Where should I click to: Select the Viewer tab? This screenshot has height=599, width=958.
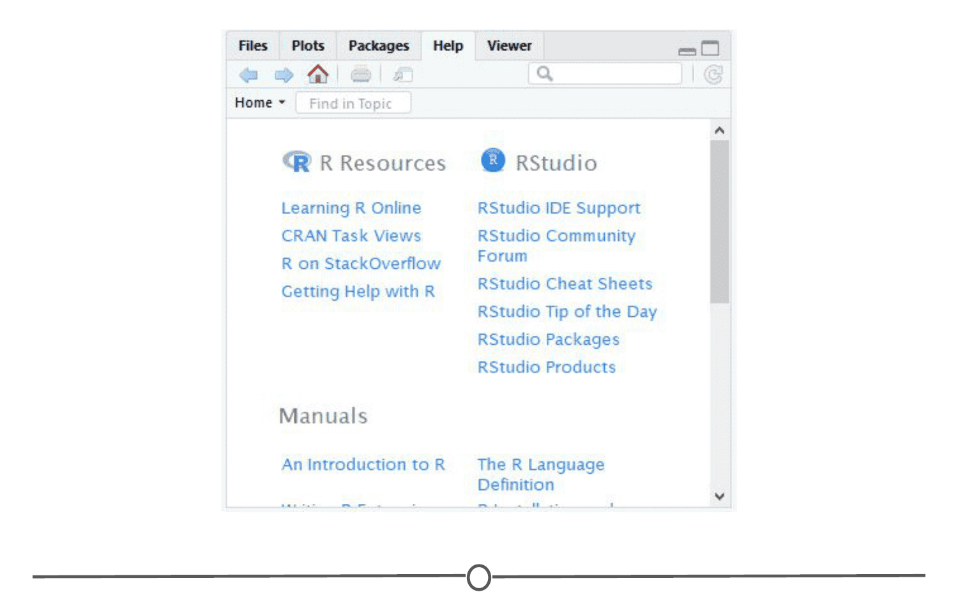(509, 46)
